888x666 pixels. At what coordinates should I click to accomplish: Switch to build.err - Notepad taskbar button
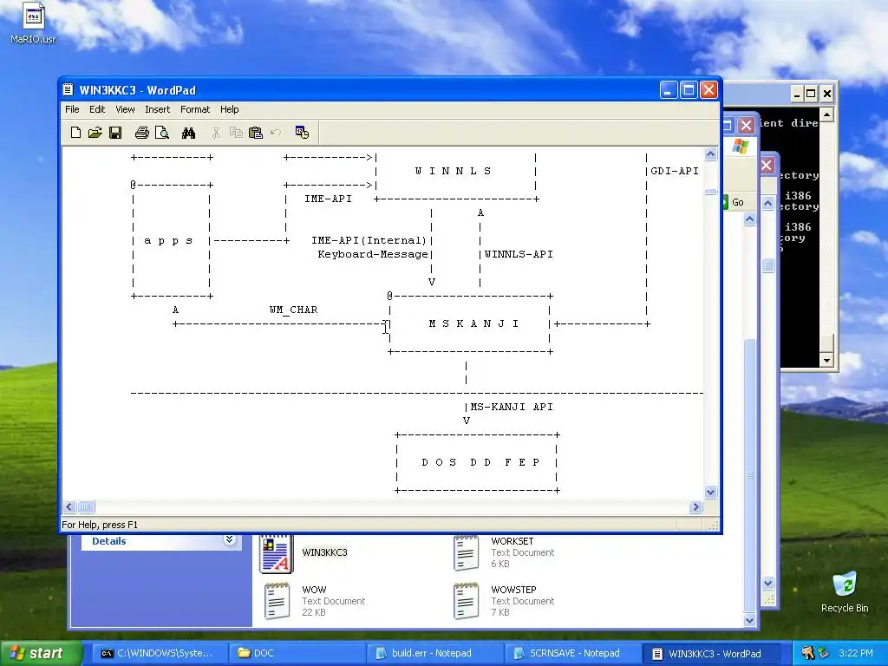pos(434,653)
